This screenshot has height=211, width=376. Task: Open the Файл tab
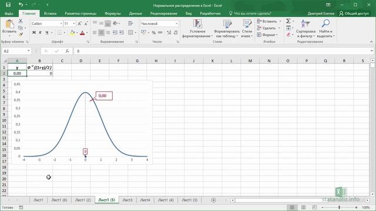[x=9, y=13]
